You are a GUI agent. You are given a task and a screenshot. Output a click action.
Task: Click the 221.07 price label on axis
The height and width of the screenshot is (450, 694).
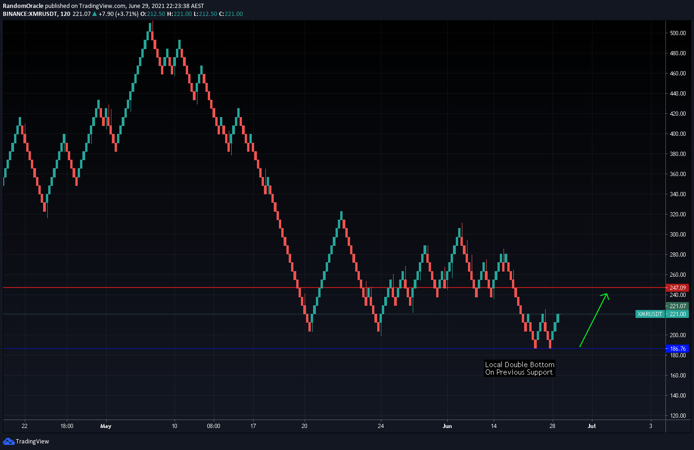(677, 306)
